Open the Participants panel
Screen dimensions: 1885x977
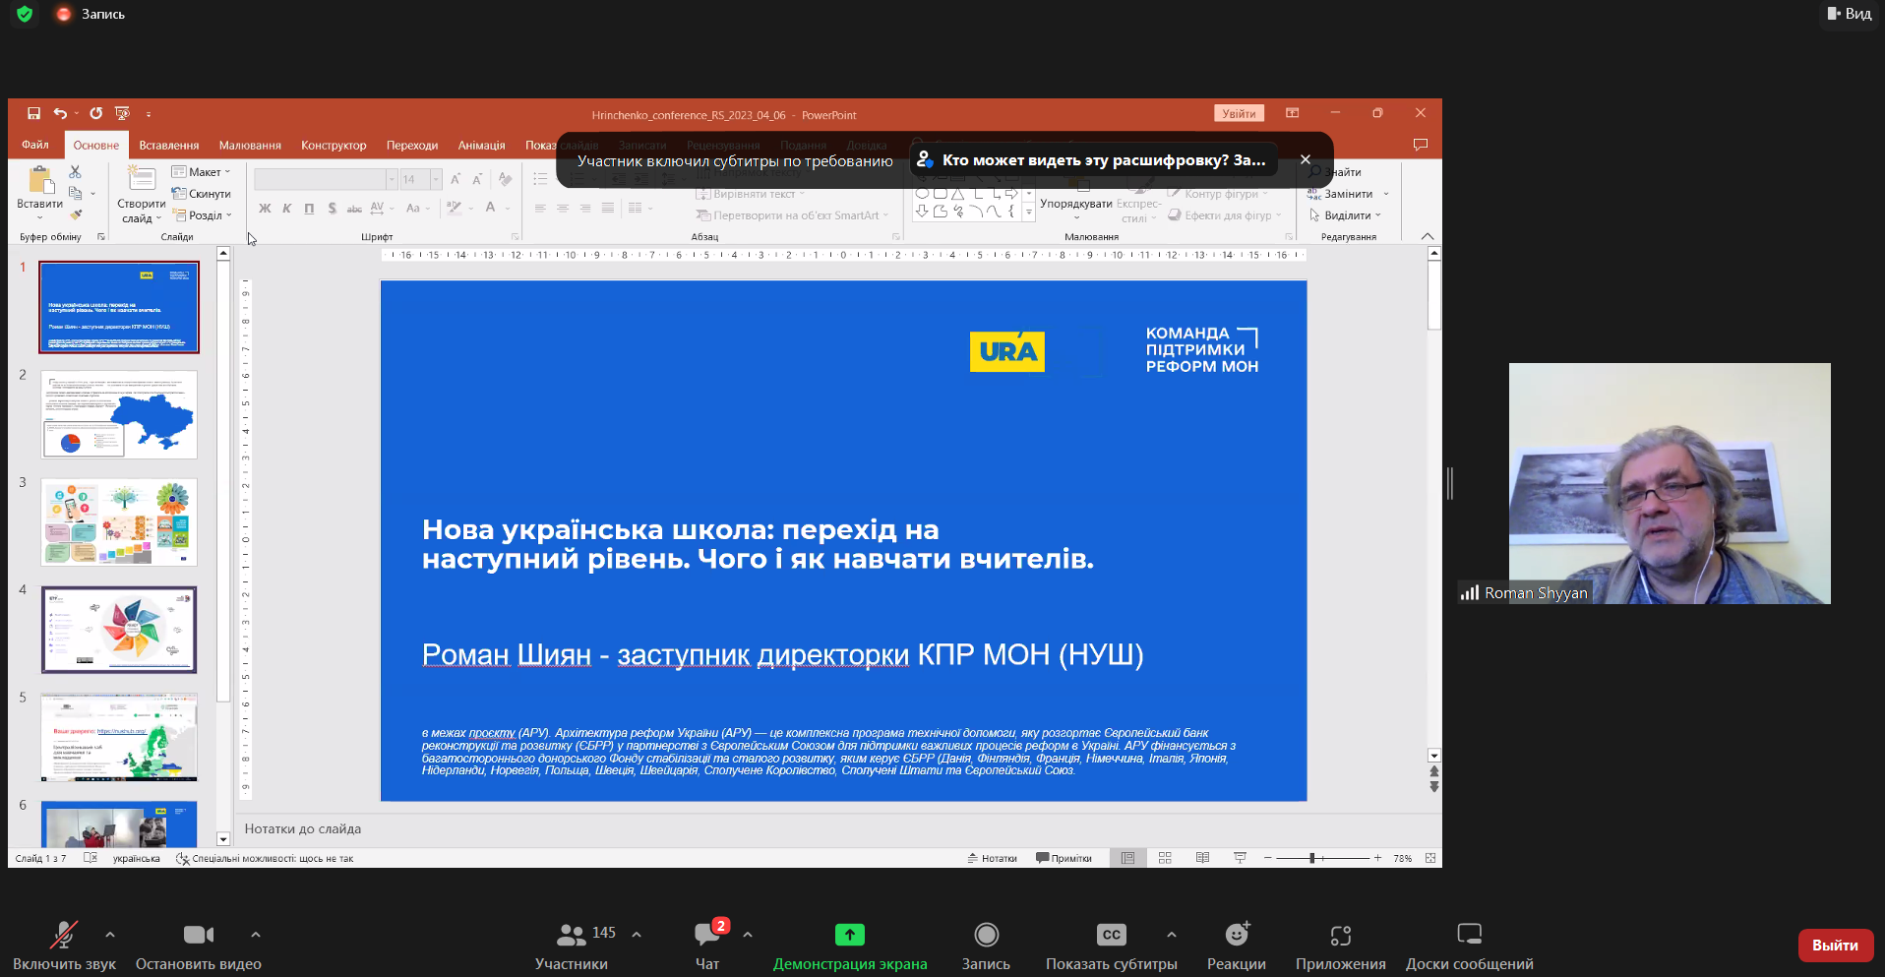(x=572, y=936)
